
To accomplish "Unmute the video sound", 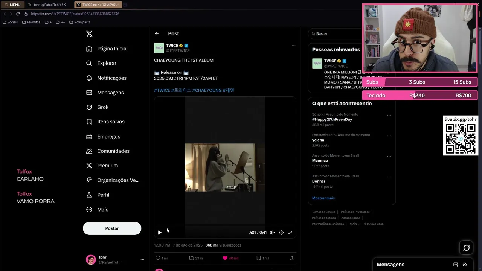I will pos(272,233).
